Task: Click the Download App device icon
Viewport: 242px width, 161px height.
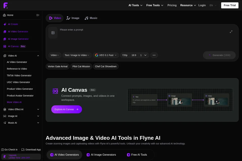Action: pyautogui.click(x=23, y=150)
